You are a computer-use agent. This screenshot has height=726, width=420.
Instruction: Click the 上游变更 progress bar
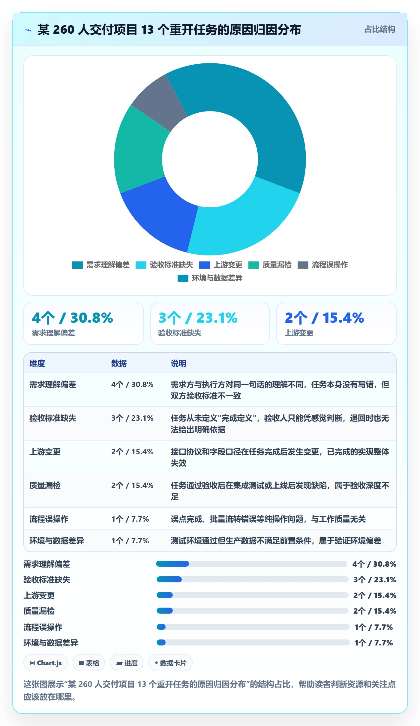252,595
